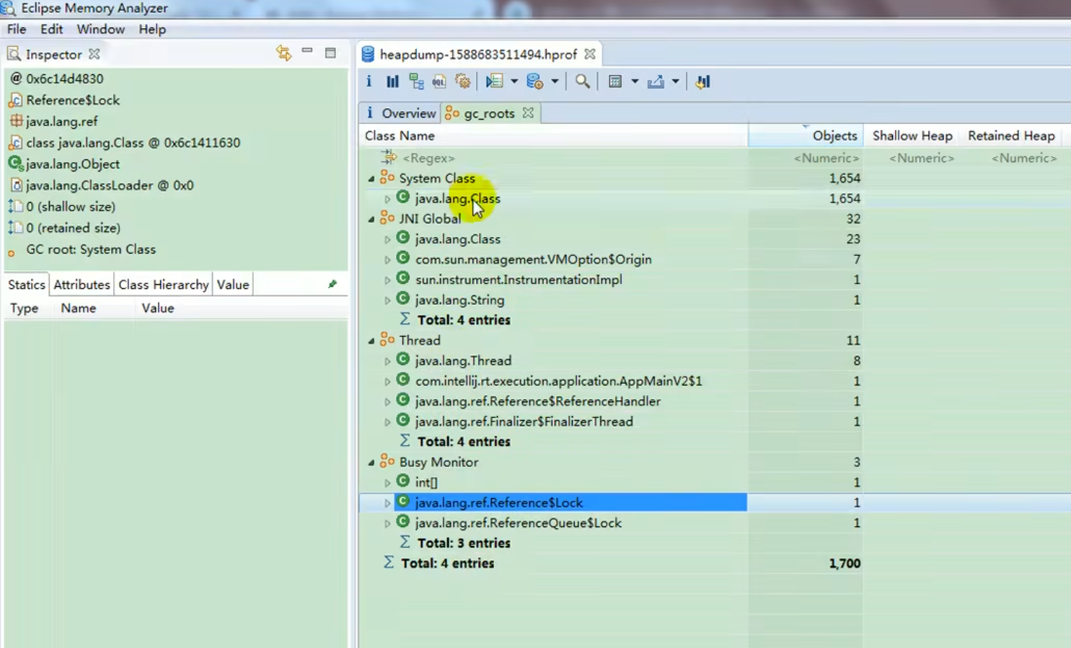The width and height of the screenshot is (1071, 648).
Task: Open the OQL query toolbar icon
Action: click(439, 81)
